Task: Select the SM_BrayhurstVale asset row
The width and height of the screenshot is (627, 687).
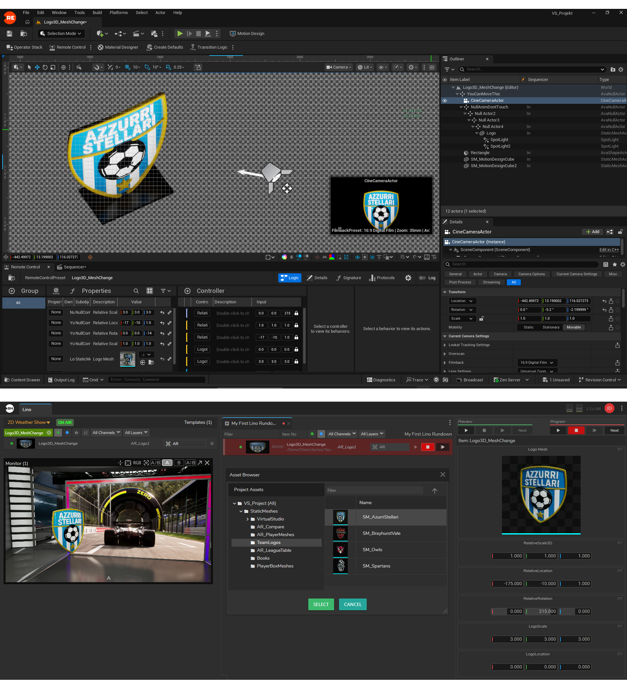Action: [385, 533]
